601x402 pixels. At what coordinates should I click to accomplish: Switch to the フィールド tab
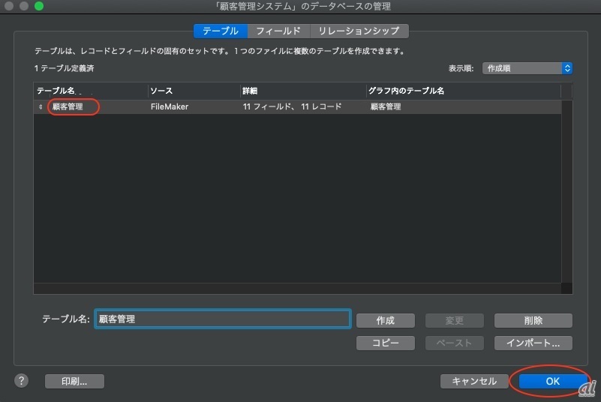[278, 31]
